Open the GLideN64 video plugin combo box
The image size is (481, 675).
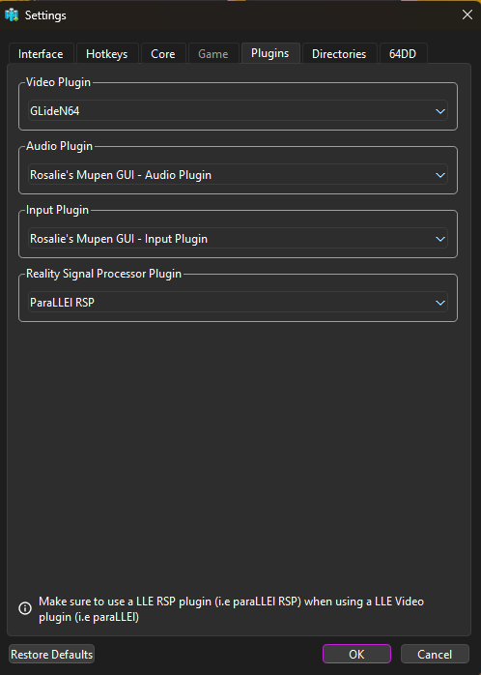[238, 111]
